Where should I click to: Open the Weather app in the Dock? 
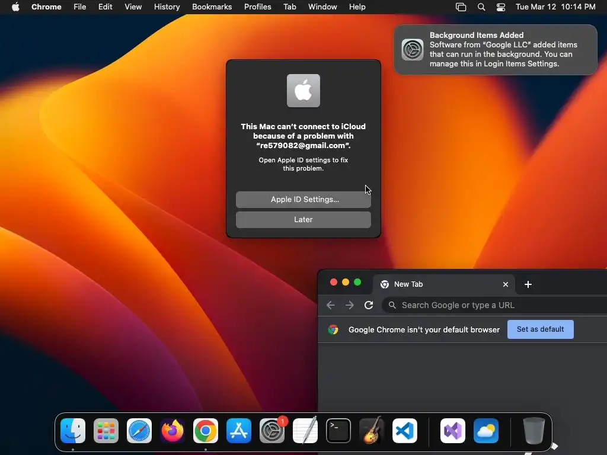tap(486, 431)
